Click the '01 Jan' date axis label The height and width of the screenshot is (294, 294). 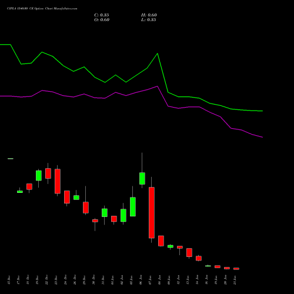112,280
